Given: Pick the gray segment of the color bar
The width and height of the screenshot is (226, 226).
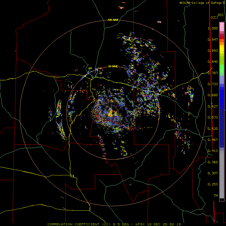Looking at the screenshot, I should (222, 175).
